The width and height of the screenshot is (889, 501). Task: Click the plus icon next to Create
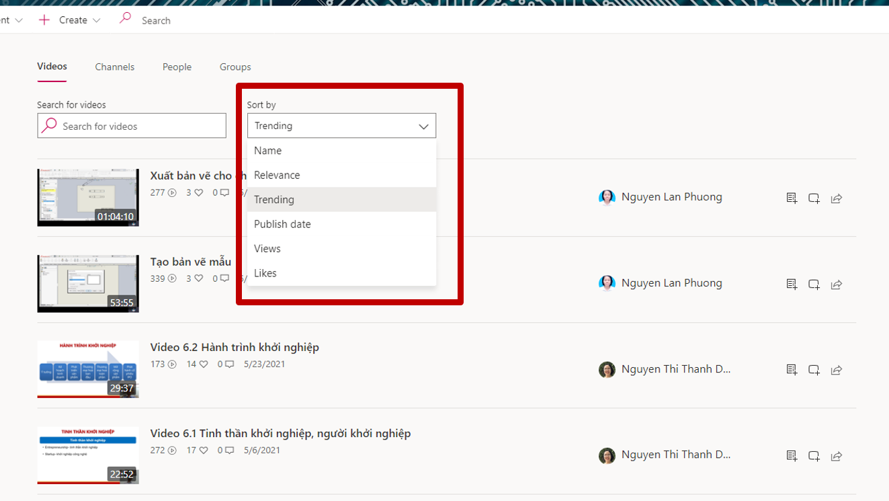(44, 20)
